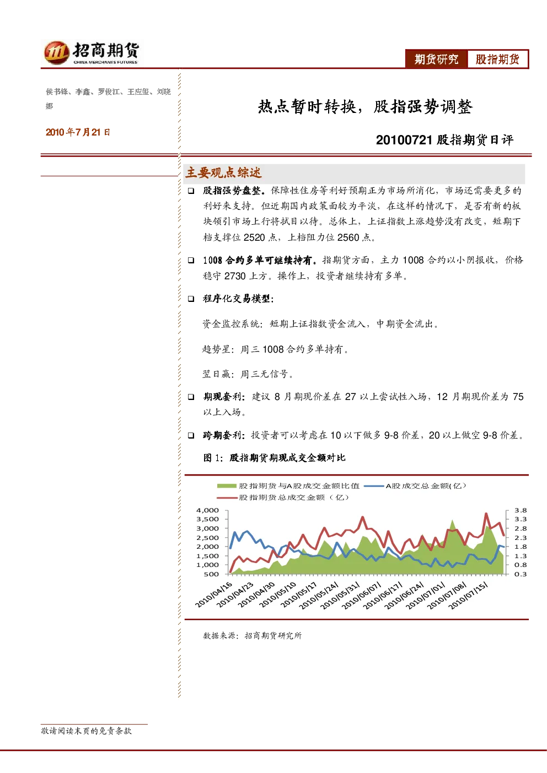Click the 2010/07/15 label on chart axis
Viewport: 547px width, 773px height.
click(x=468, y=596)
